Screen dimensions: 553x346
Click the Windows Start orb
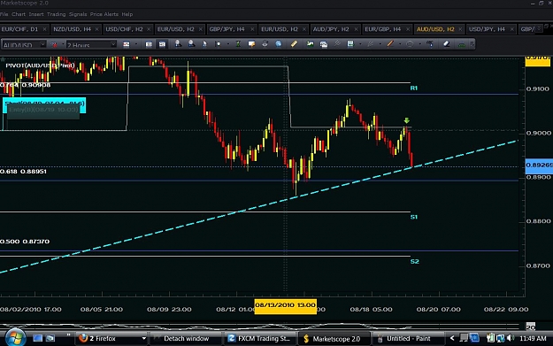[x=15, y=338]
